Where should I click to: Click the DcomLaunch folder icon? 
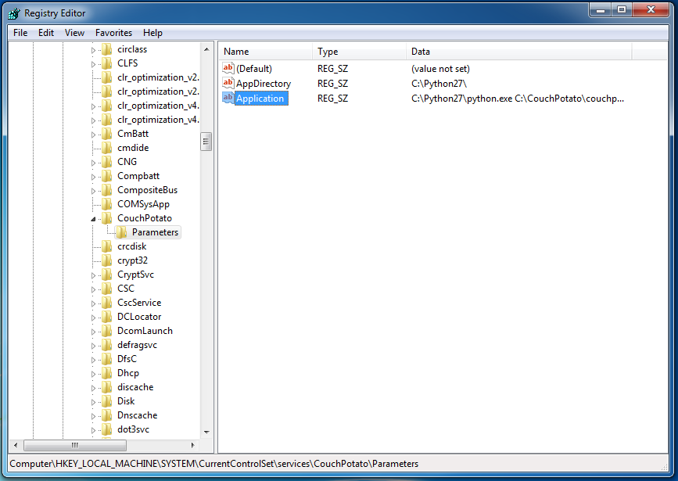click(107, 331)
